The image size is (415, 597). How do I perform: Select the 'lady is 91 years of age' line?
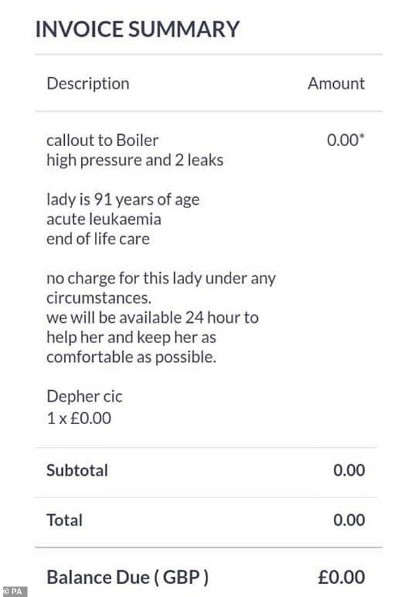(122, 200)
